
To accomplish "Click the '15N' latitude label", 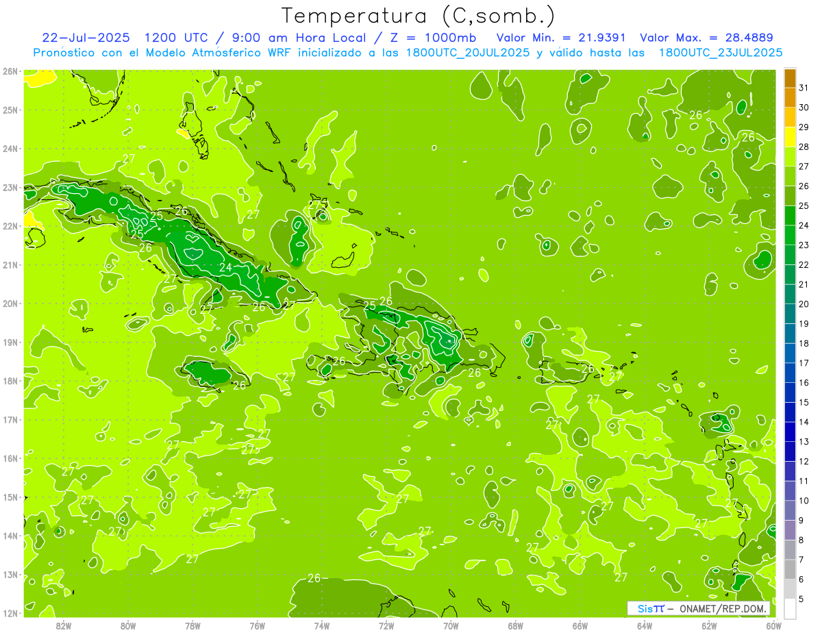I will 10,497.
